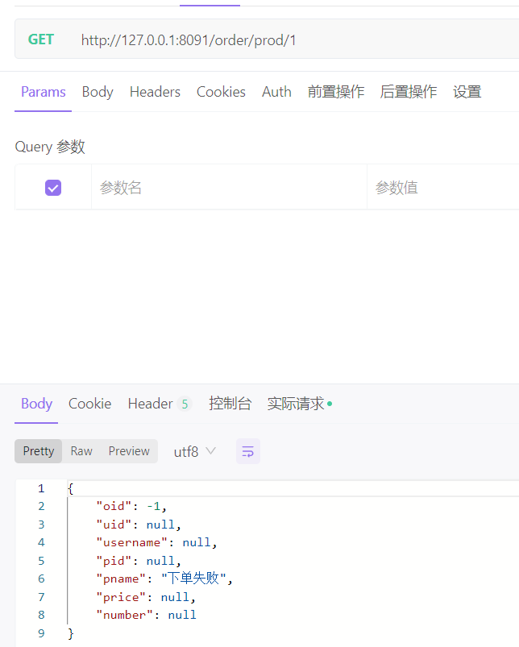Open the 前置操作 tab
This screenshot has width=519, height=647.
click(336, 92)
